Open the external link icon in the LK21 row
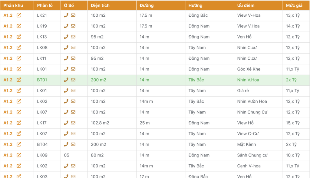This screenshot has height=178, width=310. coord(19,15)
